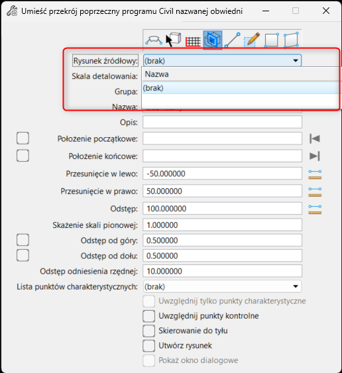Select the pencil draw-boundary icon
342x373 pixels.
tap(252, 40)
